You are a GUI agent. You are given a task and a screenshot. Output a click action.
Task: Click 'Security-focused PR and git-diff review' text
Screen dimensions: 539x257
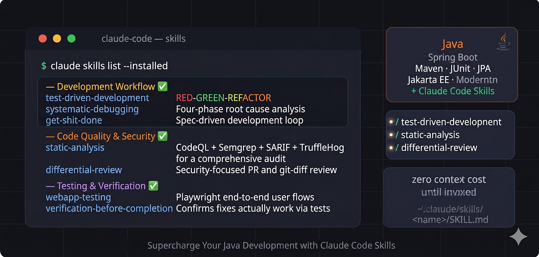(256, 170)
